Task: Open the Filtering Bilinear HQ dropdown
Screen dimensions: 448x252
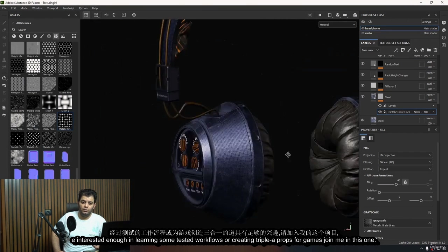Action: (405, 162)
